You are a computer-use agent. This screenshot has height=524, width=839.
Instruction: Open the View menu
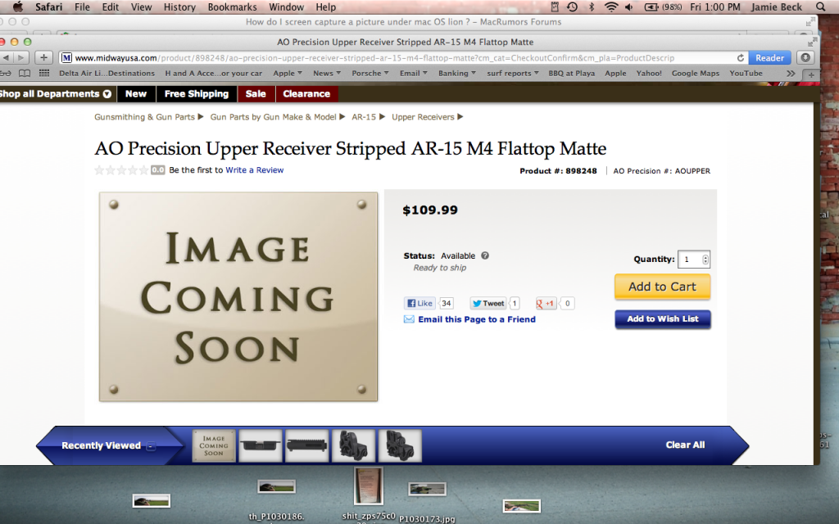point(141,7)
